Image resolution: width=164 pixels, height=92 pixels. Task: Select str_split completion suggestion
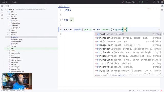click(128, 71)
